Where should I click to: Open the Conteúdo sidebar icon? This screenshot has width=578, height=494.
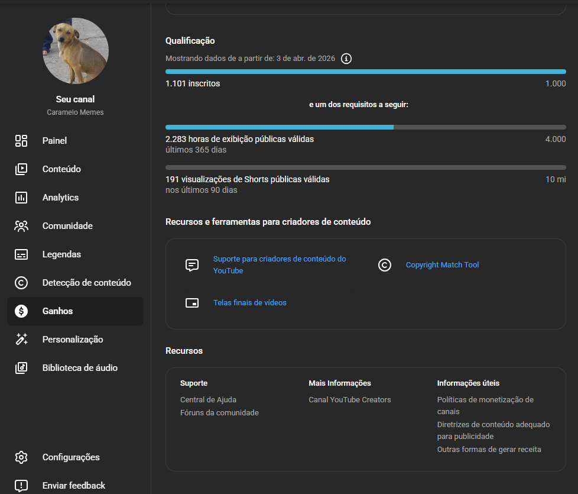click(x=21, y=169)
